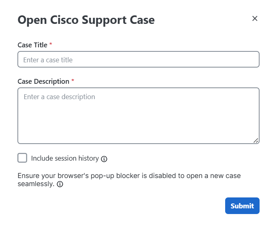Click the red asterisk next to Case Title
This screenshot has width=277, height=229.
(x=51, y=45)
